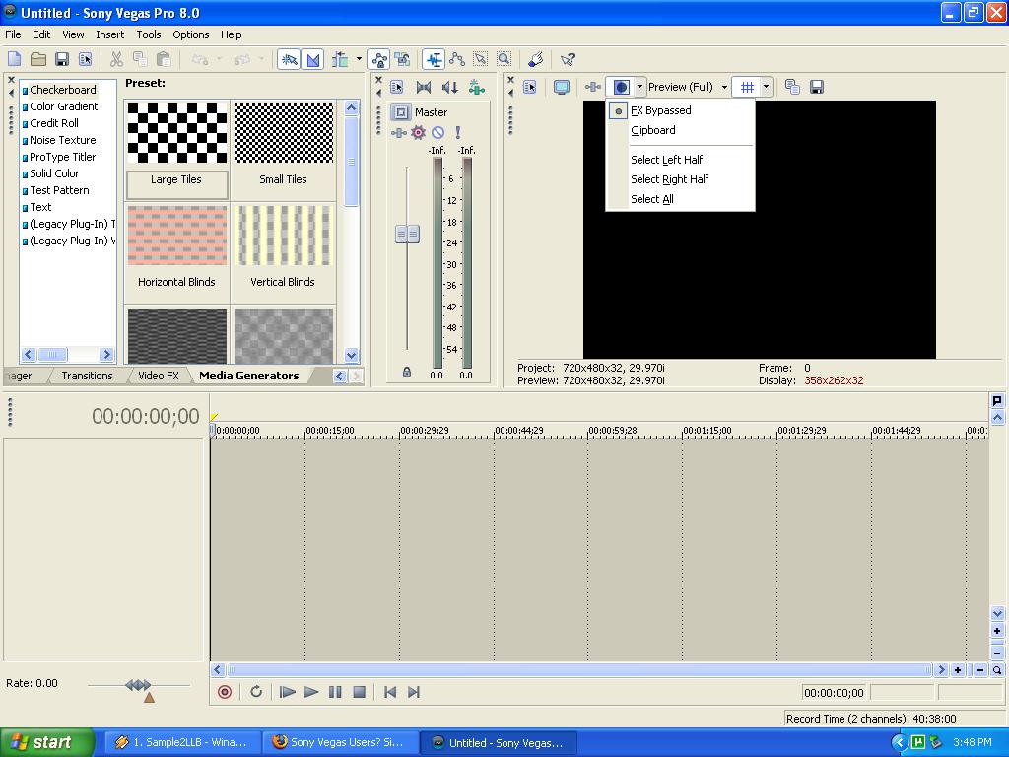Viewport: 1009px width, 757px height.
Task: Open the Overlays grid dropdown arrow
Action: pos(766,87)
